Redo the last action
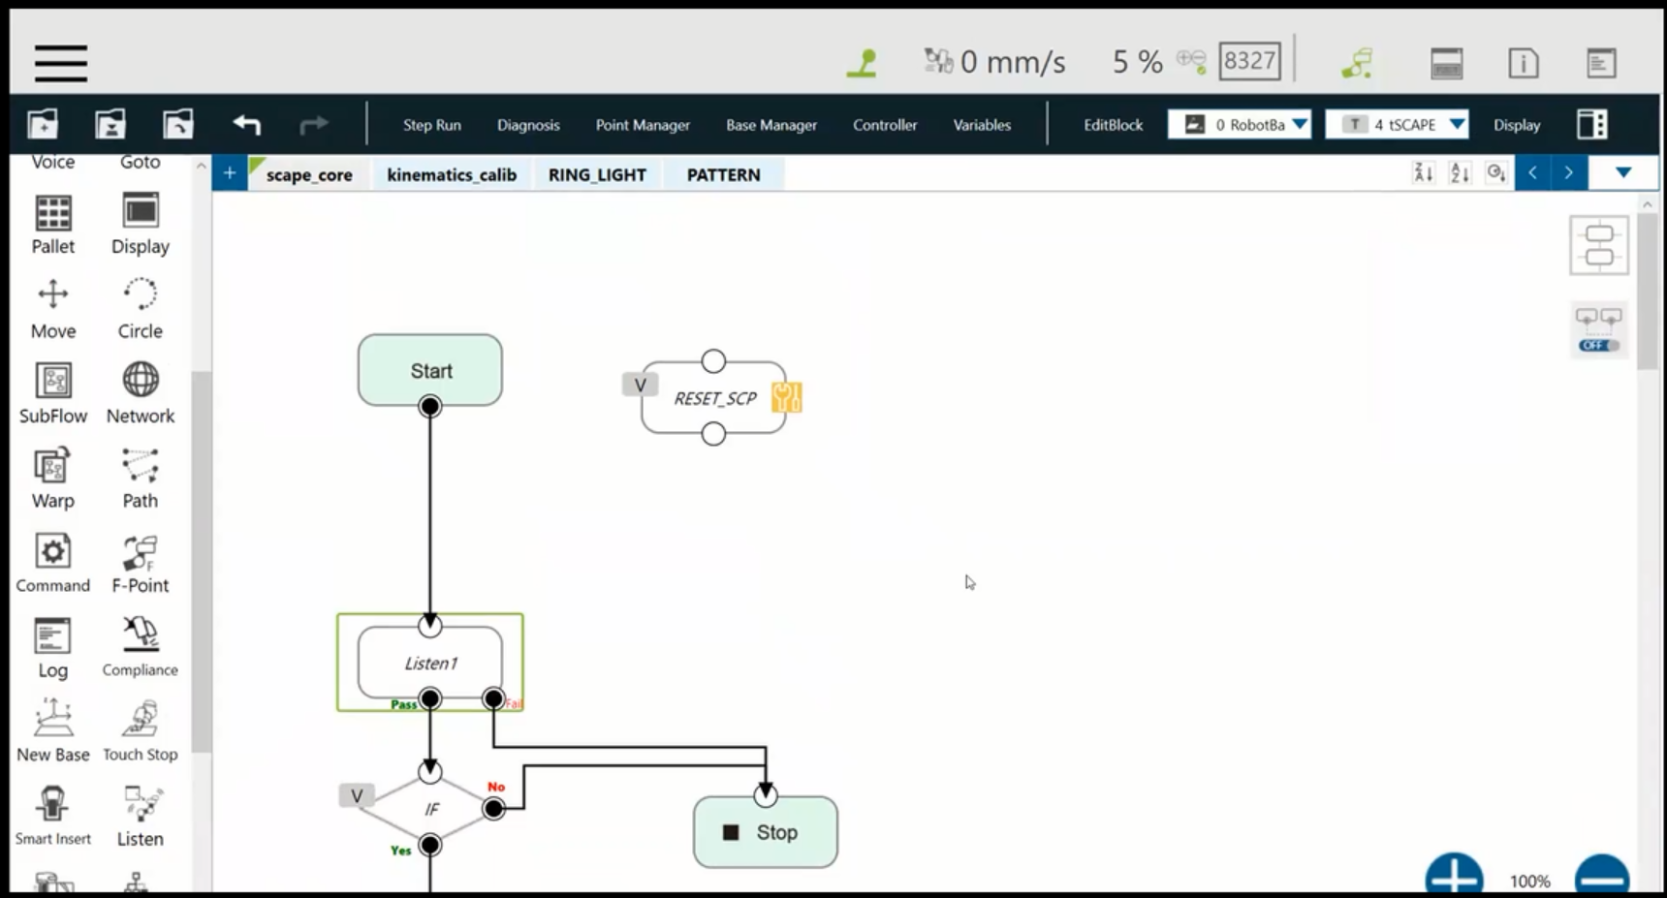 click(x=313, y=124)
